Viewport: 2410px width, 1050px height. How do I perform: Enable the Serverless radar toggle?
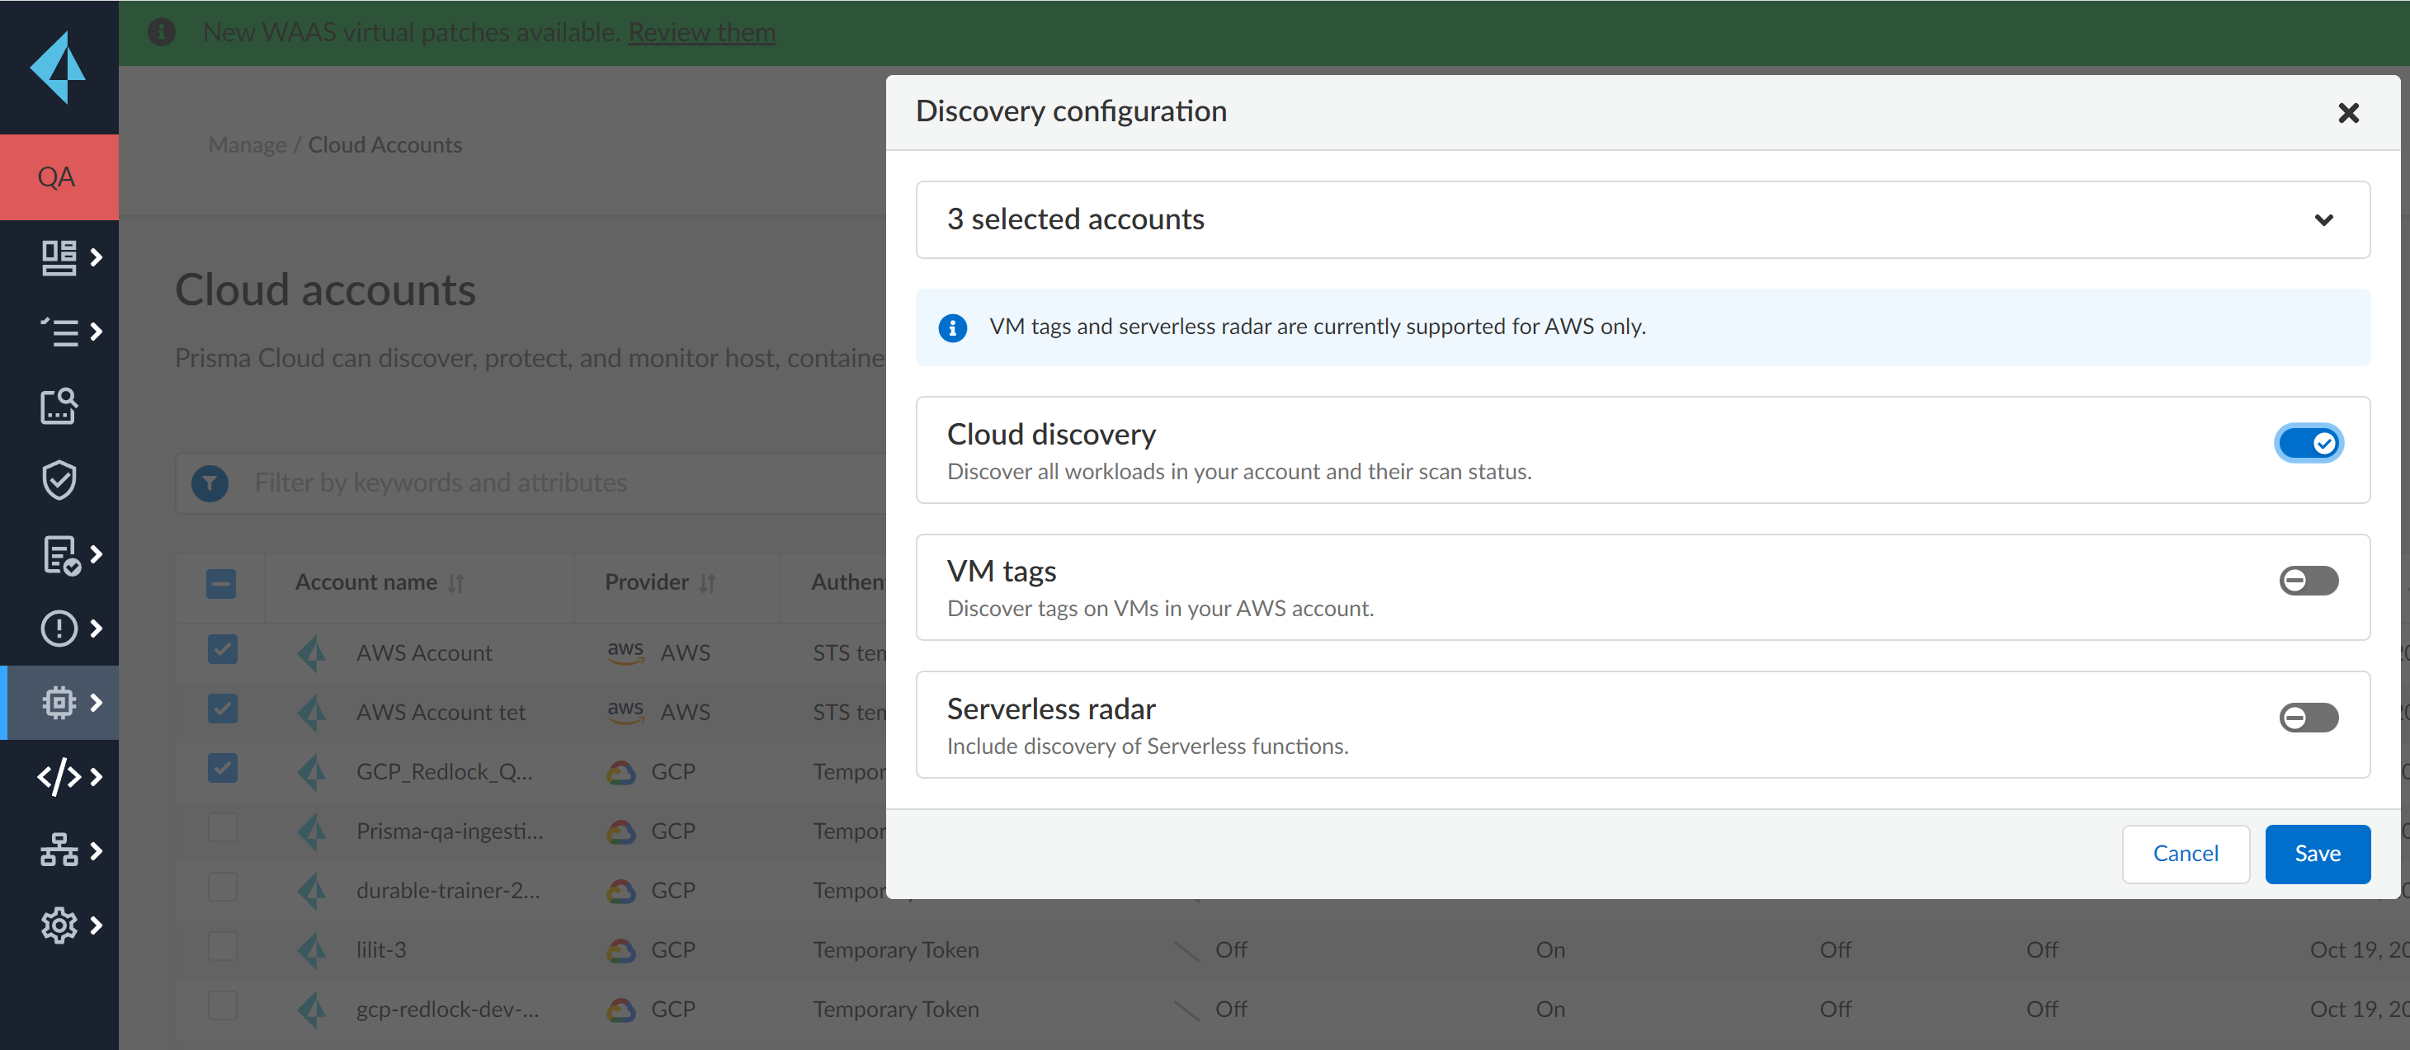point(2308,718)
